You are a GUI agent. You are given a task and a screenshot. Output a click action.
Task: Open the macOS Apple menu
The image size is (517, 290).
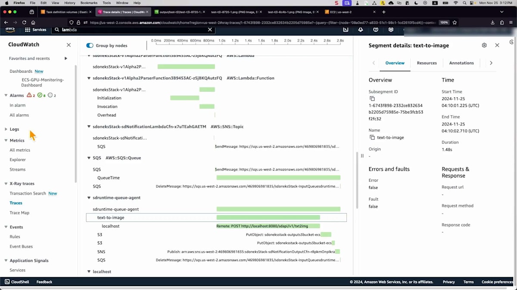coord(6,3)
